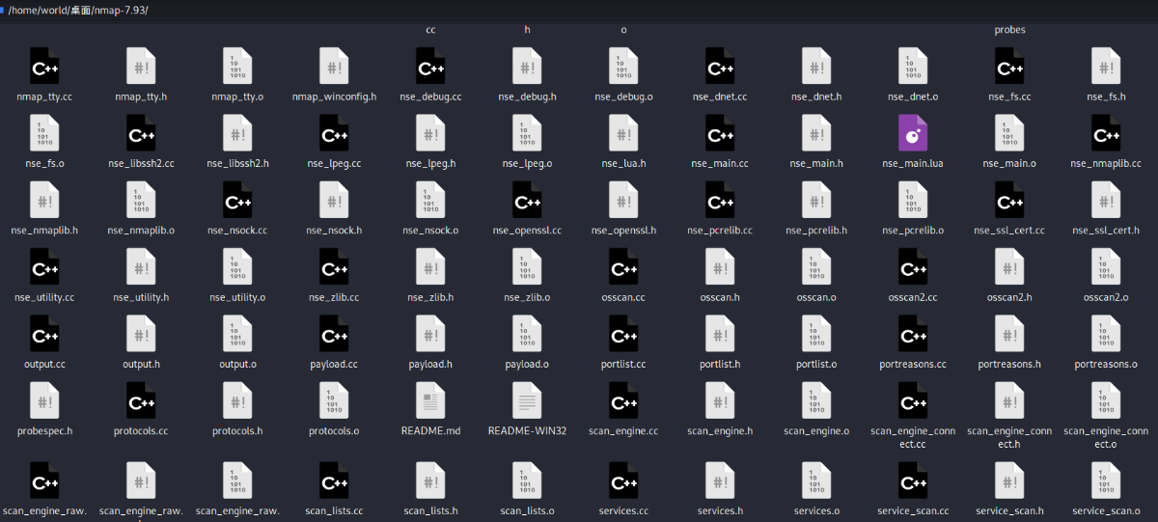Open the README-WIN32 text file
This screenshot has height=522, width=1158.
coord(527,400)
